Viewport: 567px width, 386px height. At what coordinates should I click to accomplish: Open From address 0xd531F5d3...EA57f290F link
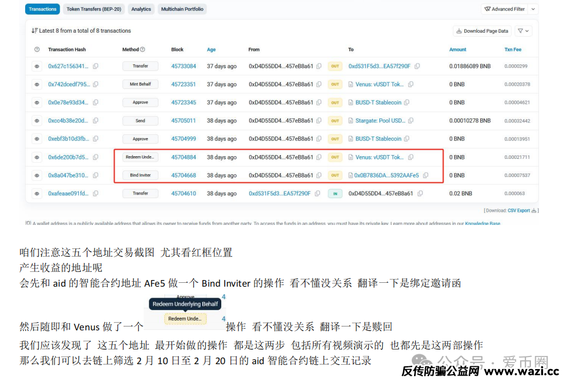tap(280, 193)
